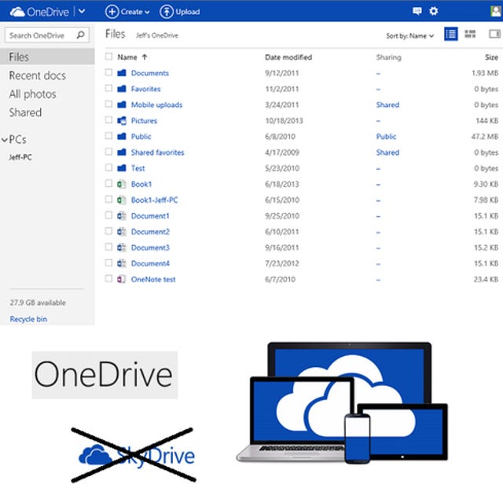Open the Recycle bin link
Viewport: 503px width, 503px height.
tap(28, 319)
